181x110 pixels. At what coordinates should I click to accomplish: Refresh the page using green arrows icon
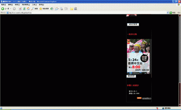point(24,9)
